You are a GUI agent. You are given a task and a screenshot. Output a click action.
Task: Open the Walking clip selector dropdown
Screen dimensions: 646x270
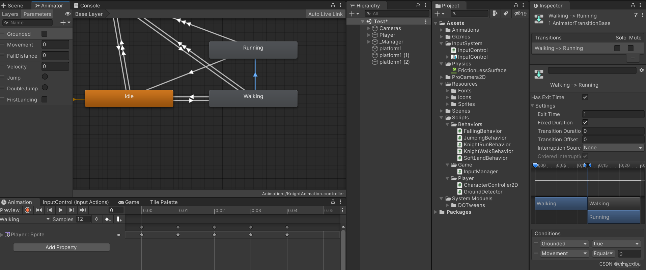click(x=25, y=219)
